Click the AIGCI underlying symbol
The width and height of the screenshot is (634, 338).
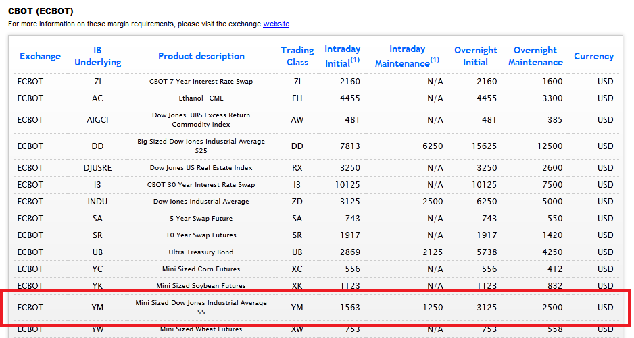tap(97, 120)
